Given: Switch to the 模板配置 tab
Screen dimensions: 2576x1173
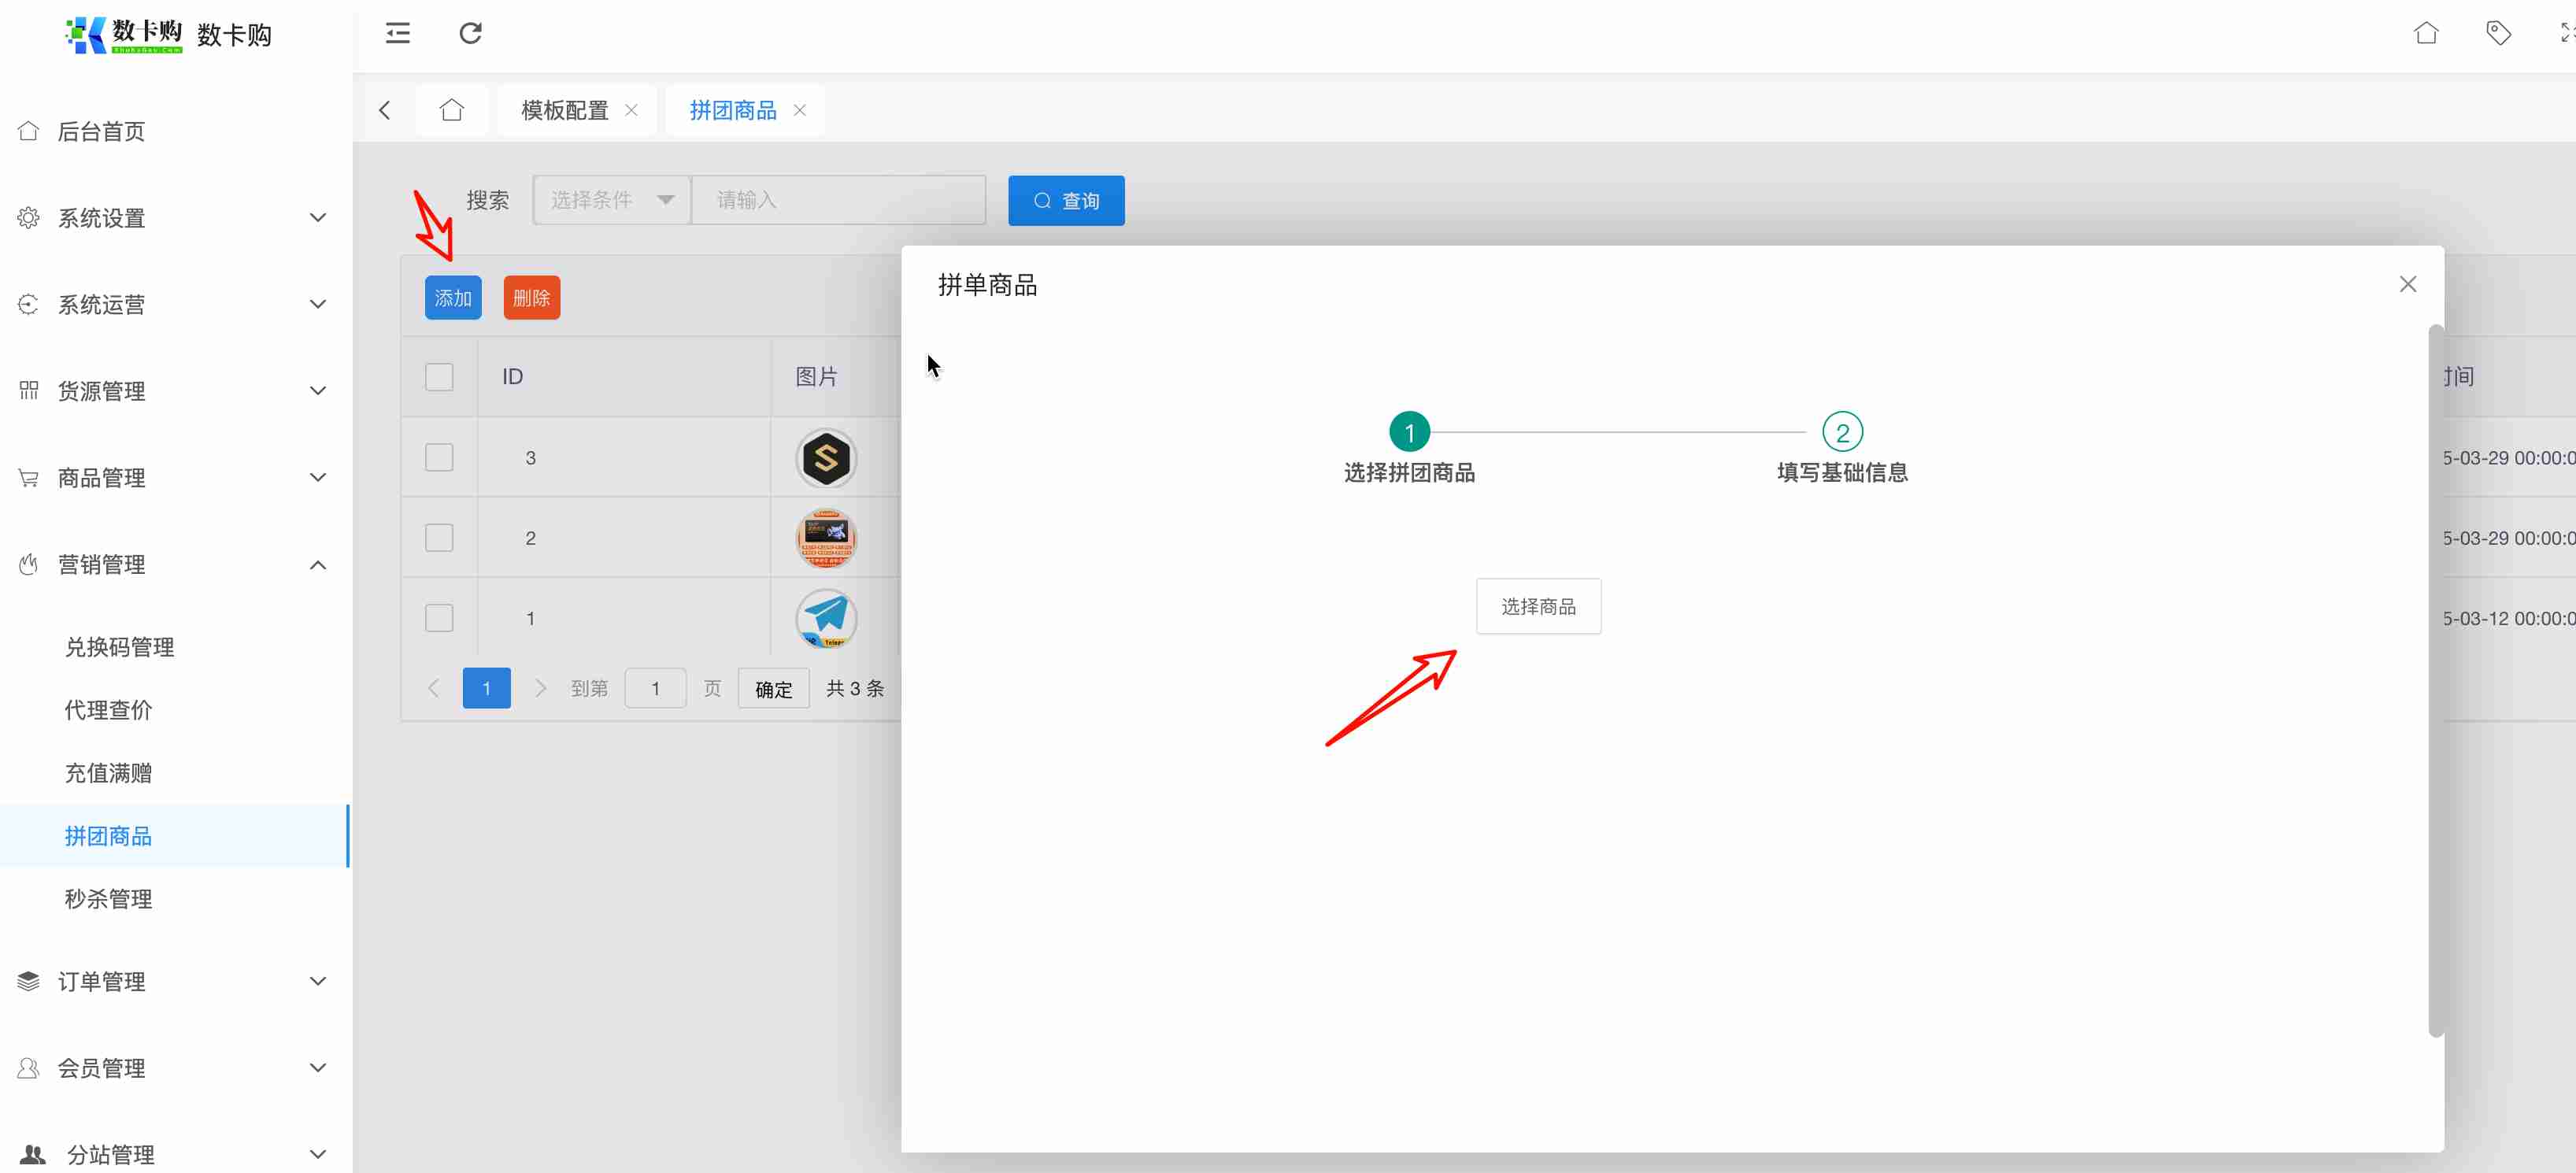Looking at the screenshot, I should click(565, 110).
